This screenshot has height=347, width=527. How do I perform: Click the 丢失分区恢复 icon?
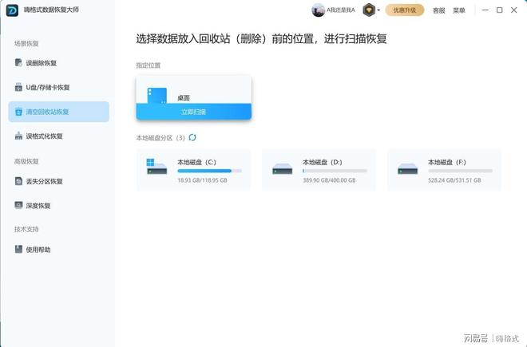pos(18,181)
